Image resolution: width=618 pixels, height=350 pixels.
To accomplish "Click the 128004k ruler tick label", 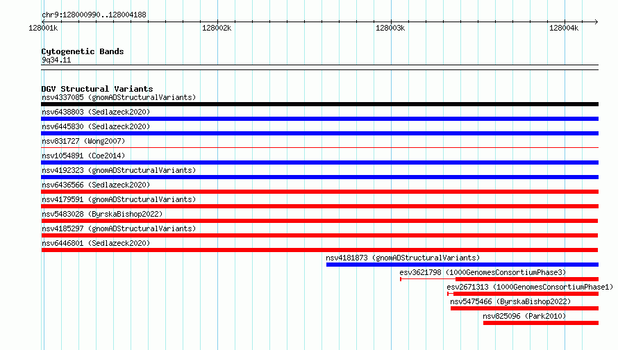I will click(x=564, y=28).
